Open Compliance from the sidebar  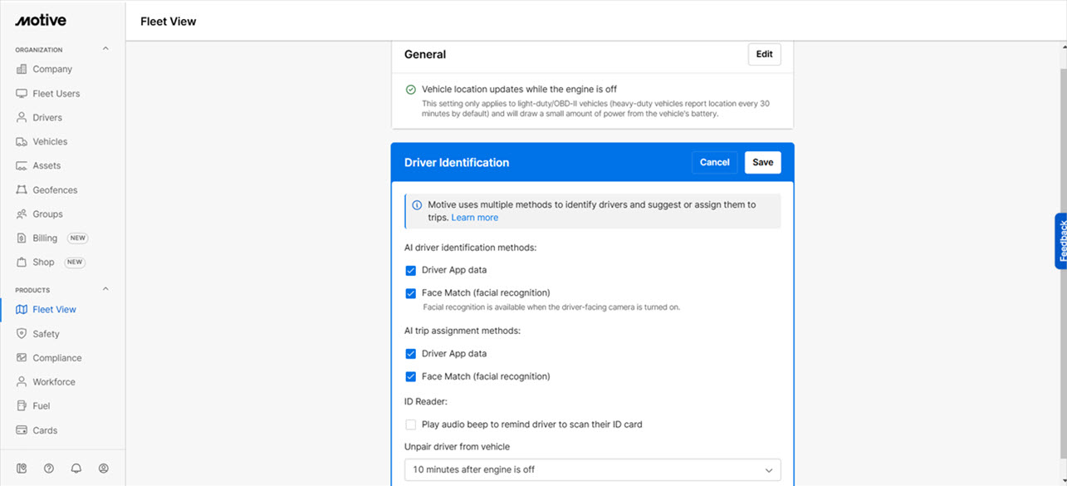coord(56,358)
